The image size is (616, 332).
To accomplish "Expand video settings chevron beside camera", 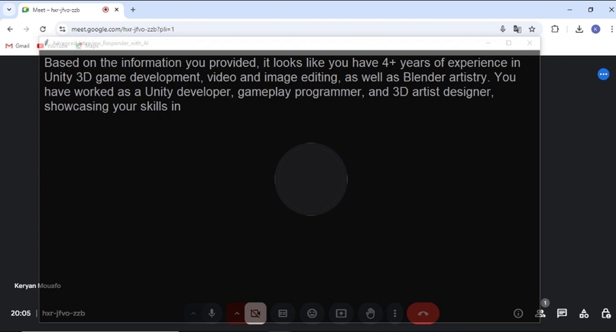I will [x=237, y=313].
